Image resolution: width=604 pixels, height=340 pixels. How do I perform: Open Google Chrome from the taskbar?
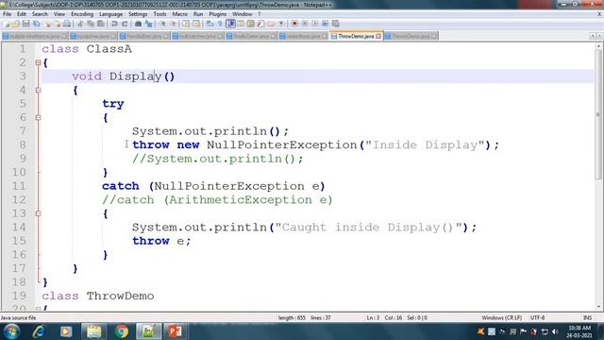[x=122, y=331]
